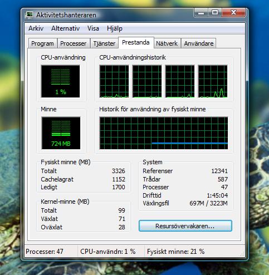Open the Visa menu
Image resolution: width=269 pixels, height=275 pixels.
pos(93,28)
